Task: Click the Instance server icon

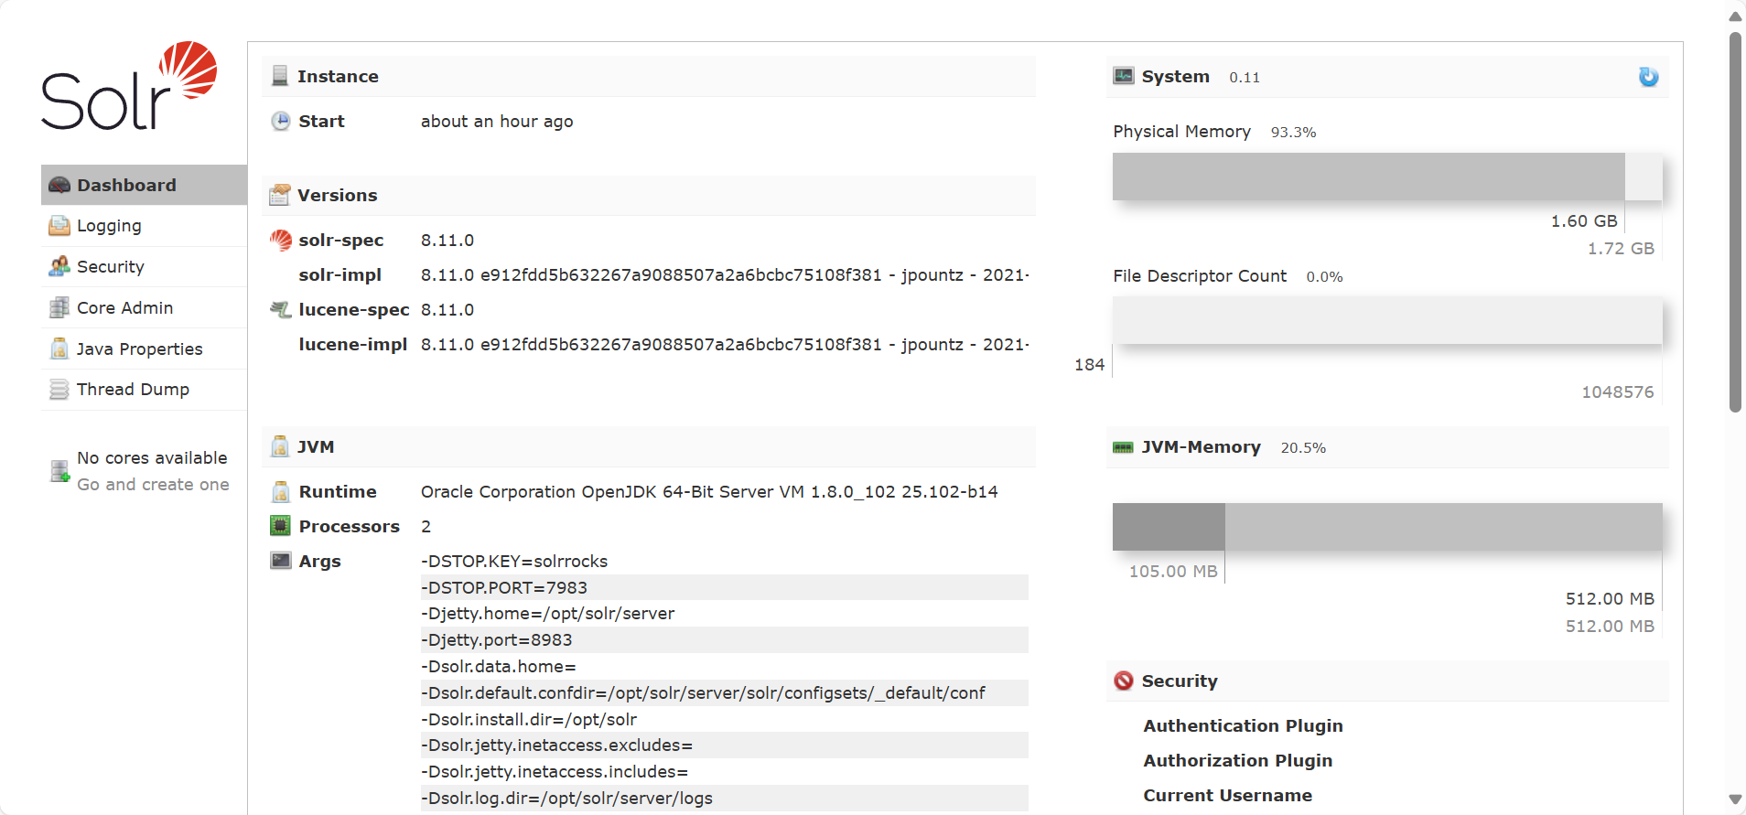Action: click(x=280, y=76)
